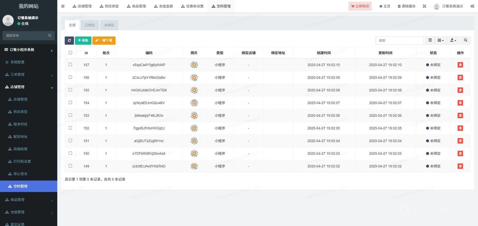Toggle the sidebar hamburger menu icon
Viewport: 478px width, 226px height.
(63, 6)
